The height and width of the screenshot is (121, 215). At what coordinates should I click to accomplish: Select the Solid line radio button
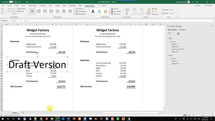coord(171,61)
